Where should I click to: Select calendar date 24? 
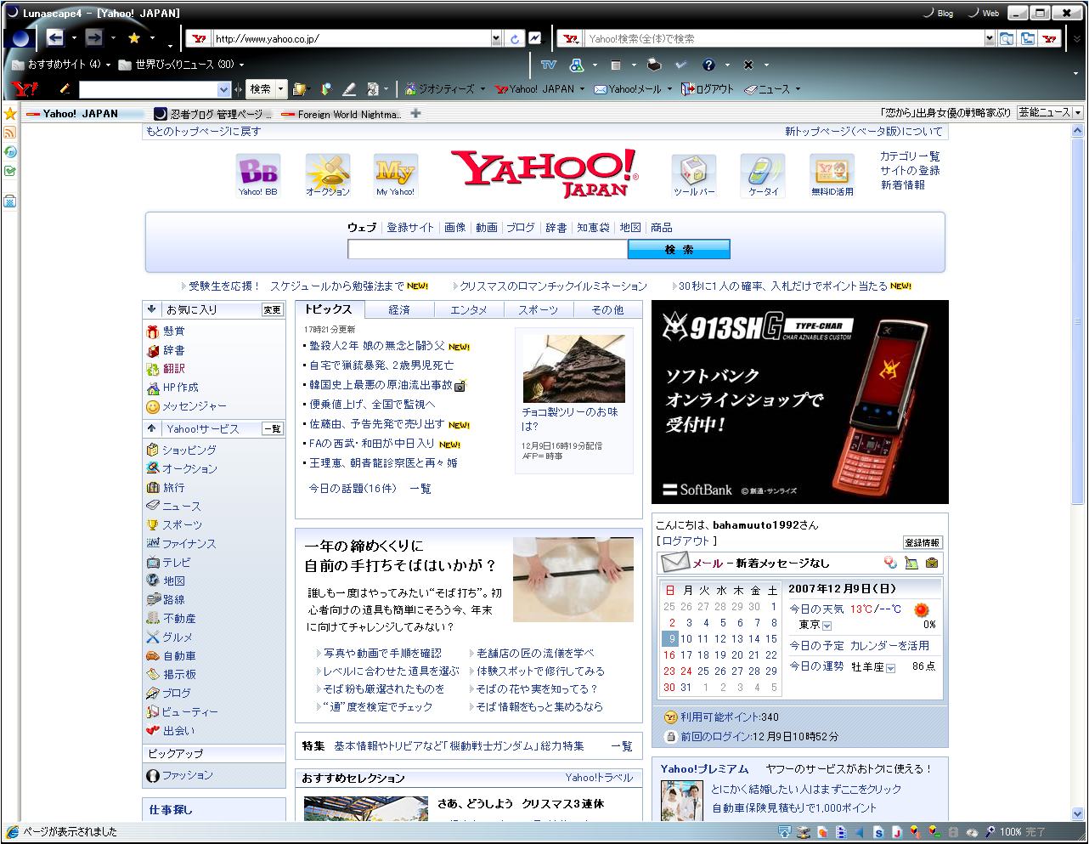[686, 671]
